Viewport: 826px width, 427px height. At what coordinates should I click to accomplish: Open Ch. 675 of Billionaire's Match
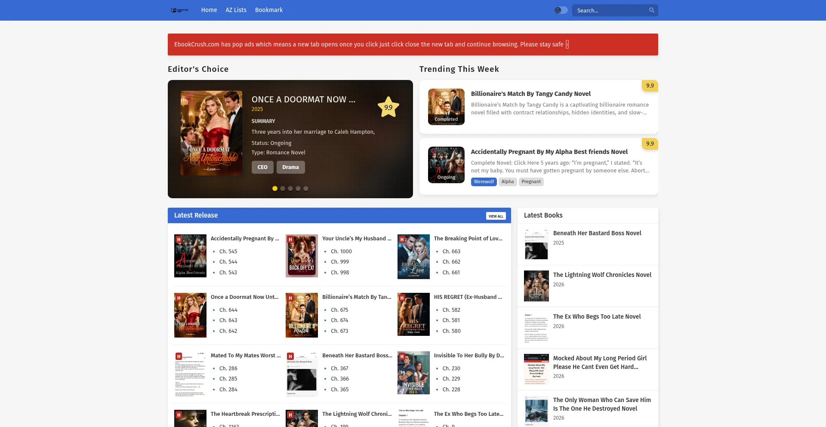pos(339,310)
